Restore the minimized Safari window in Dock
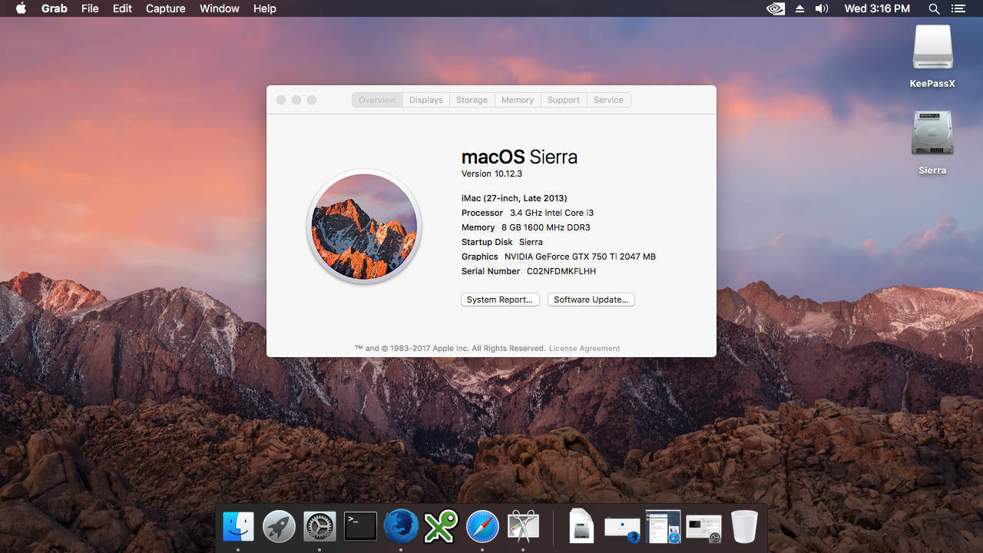 pyautogui.click(x=663, y=527)
